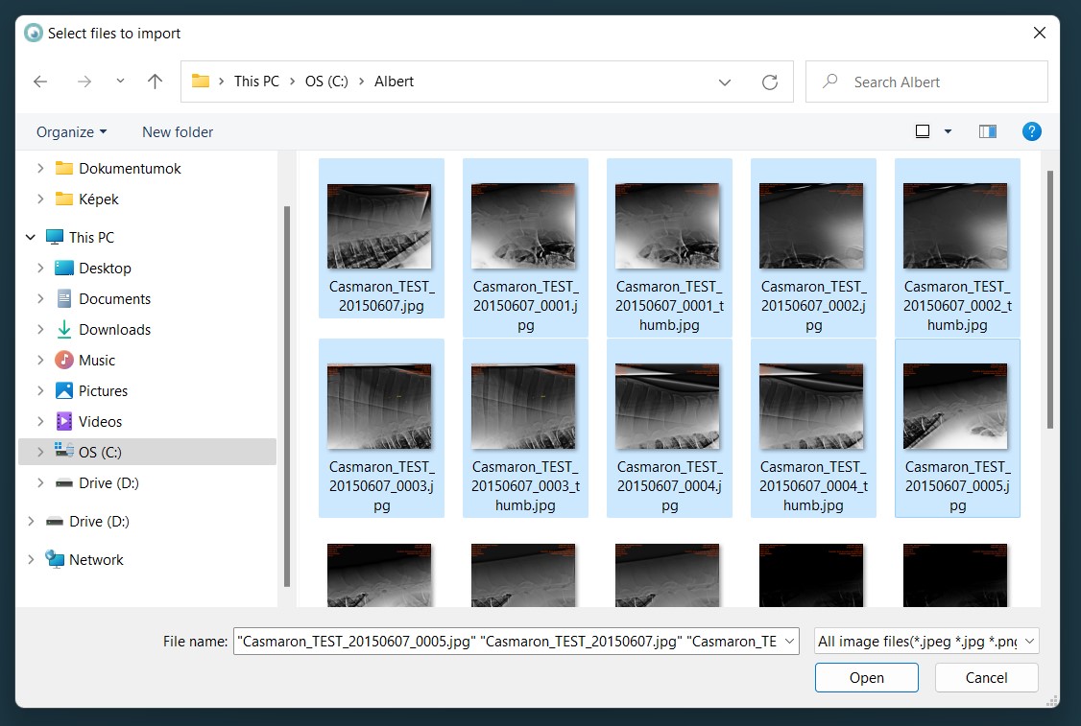Open the Videos folder in sidebar
1081x726 pixels.
coord(100,422)
